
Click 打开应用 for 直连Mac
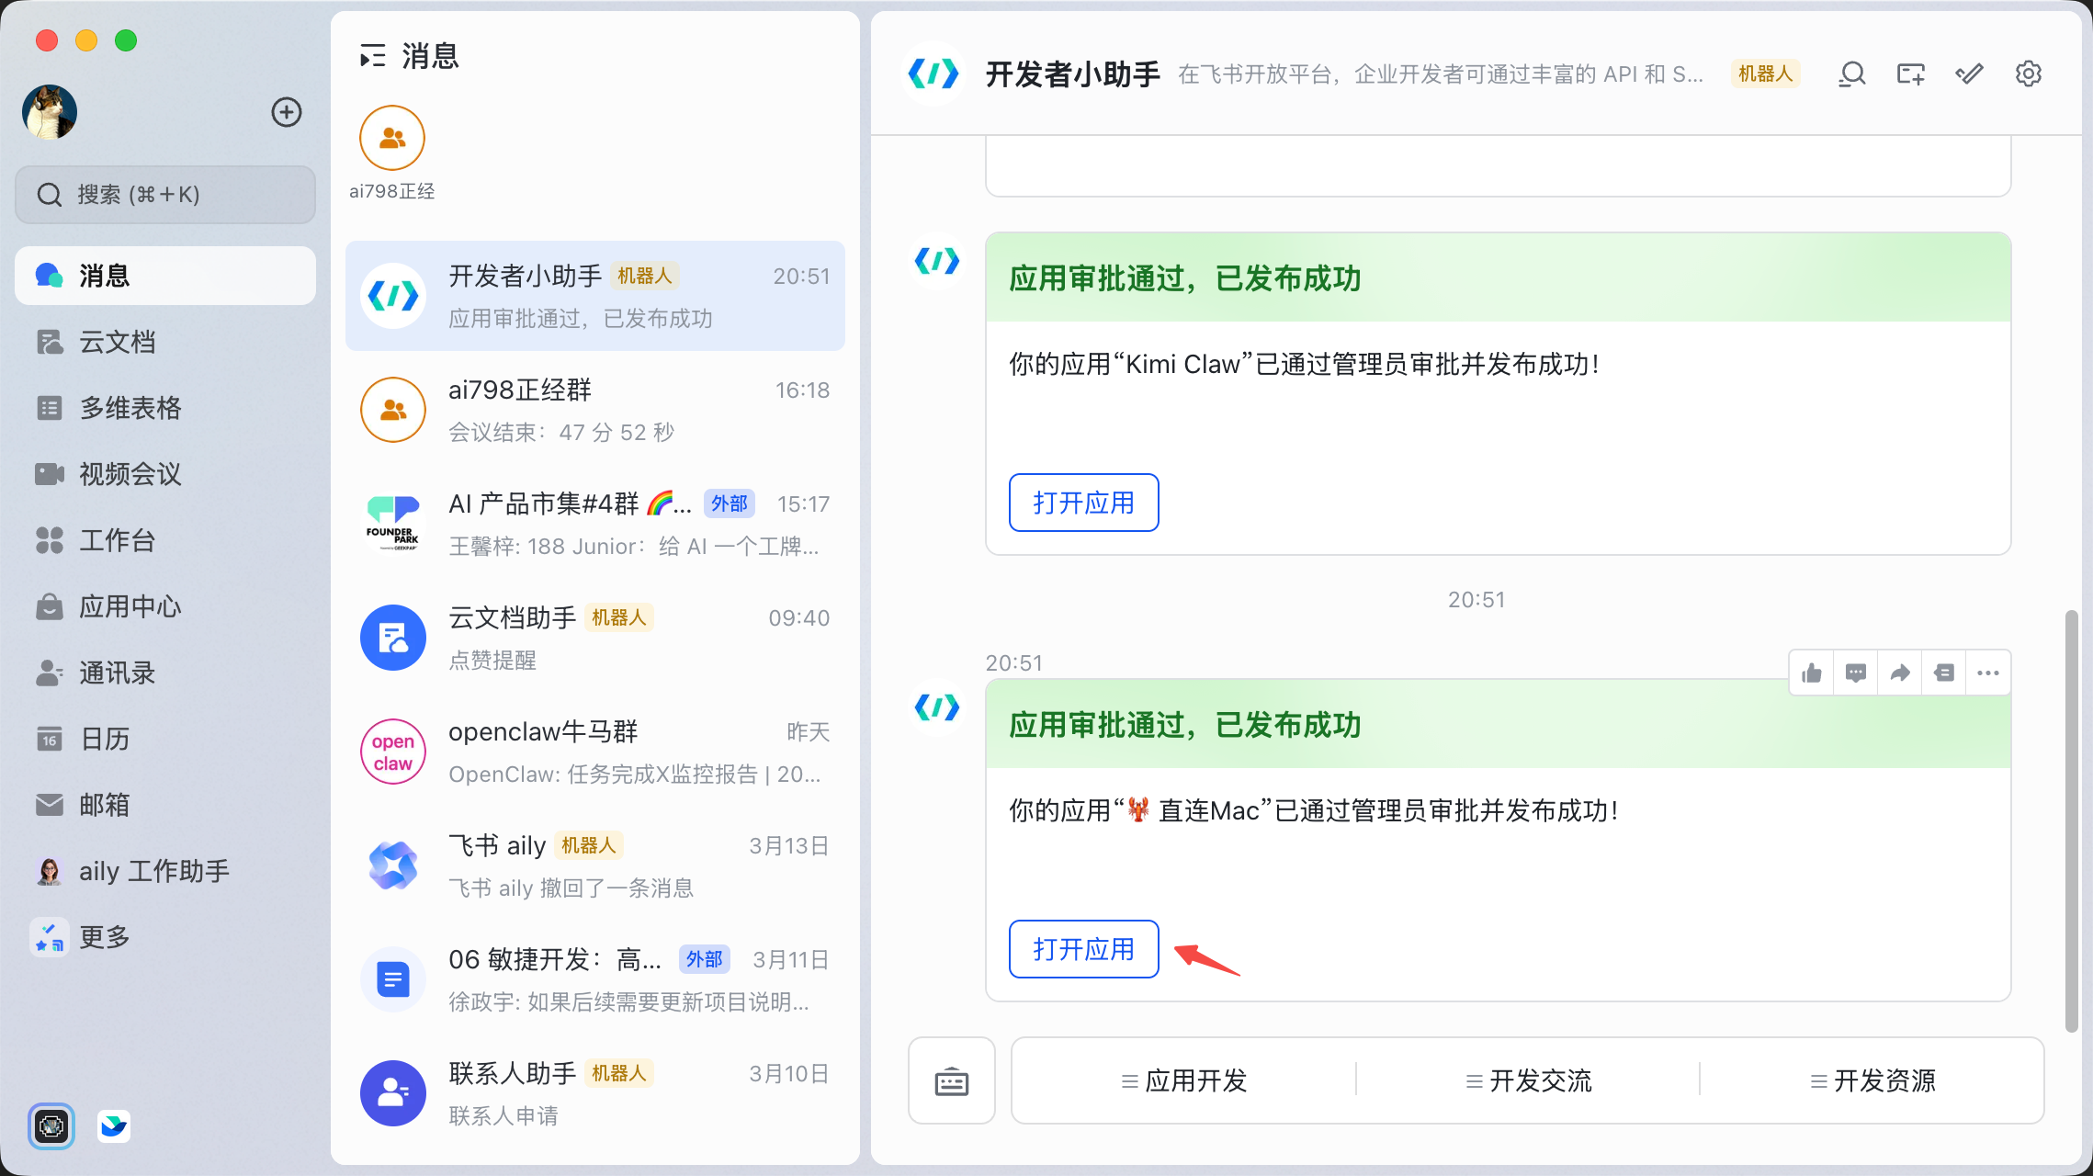click(1084, 949)
